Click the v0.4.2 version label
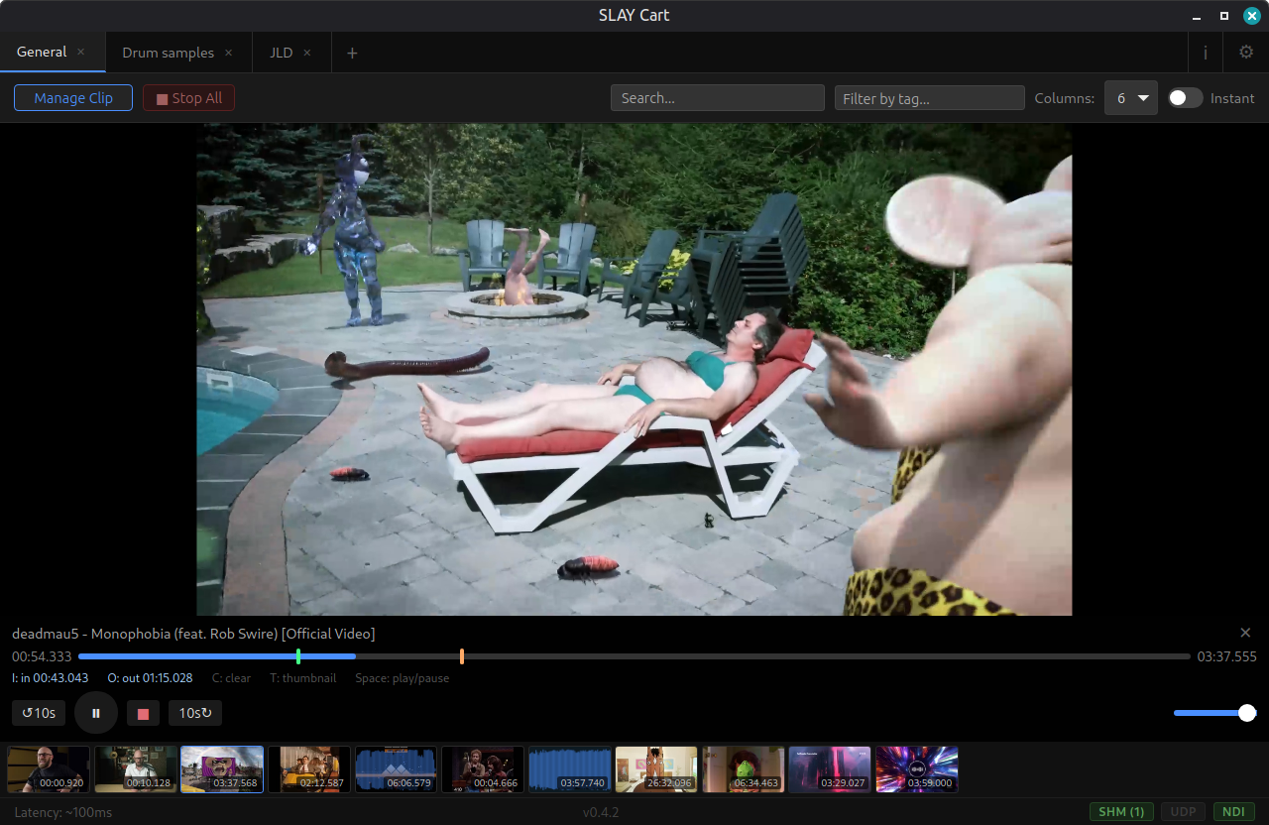1269x825 pixels. point(601,812)
